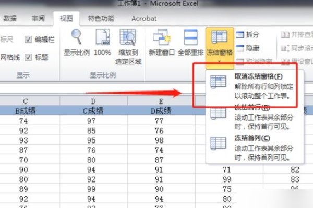
Task: Open the 特色功能 ribbon tab
Action: (x=101, y=18)
